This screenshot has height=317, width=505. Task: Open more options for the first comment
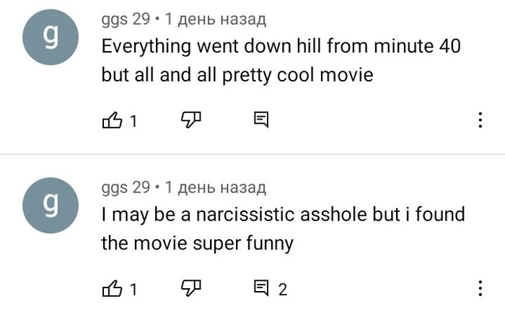pyautogui.click(x=480, y=120)
